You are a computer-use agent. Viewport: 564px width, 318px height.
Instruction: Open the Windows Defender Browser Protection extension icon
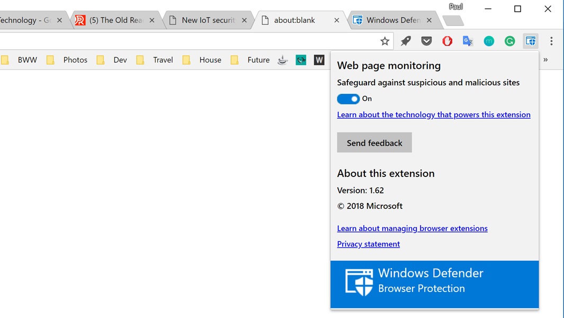530,41
